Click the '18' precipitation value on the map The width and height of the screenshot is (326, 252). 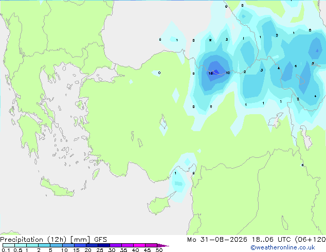tap(210, 73)
